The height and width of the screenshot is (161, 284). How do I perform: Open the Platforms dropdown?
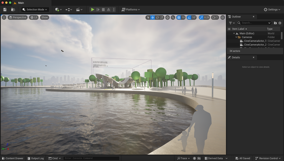[131, 9]
